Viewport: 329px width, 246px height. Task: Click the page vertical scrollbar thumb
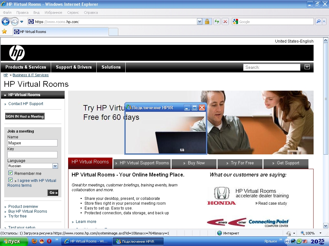(x=325, y=99)
